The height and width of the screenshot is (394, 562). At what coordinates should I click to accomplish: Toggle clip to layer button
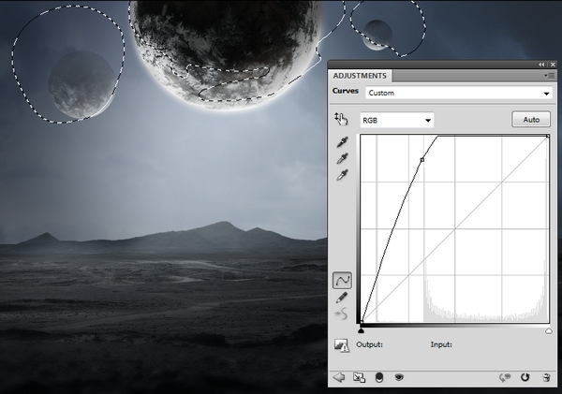click(x=378, y=377)
